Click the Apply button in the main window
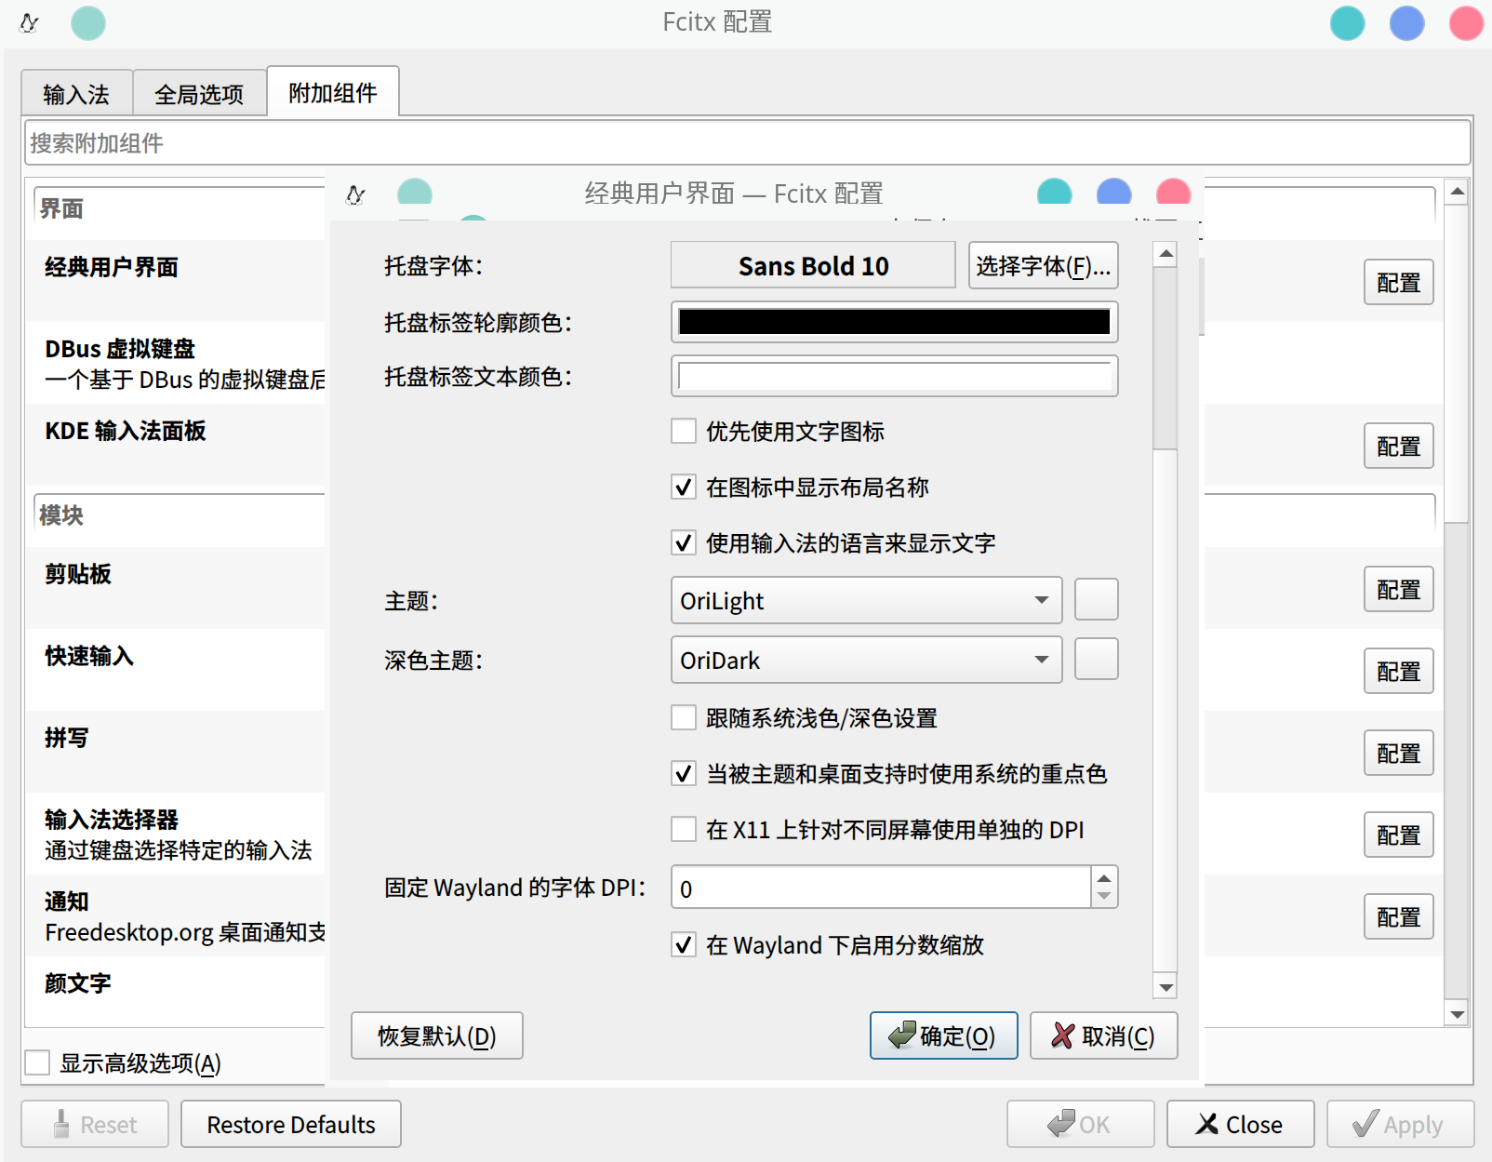This screenshot has height=1162, width=1492. (1400, 1124)
